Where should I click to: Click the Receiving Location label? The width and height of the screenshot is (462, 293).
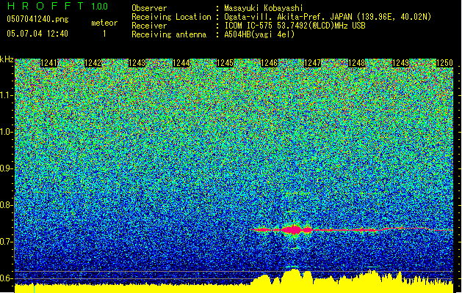171,17
